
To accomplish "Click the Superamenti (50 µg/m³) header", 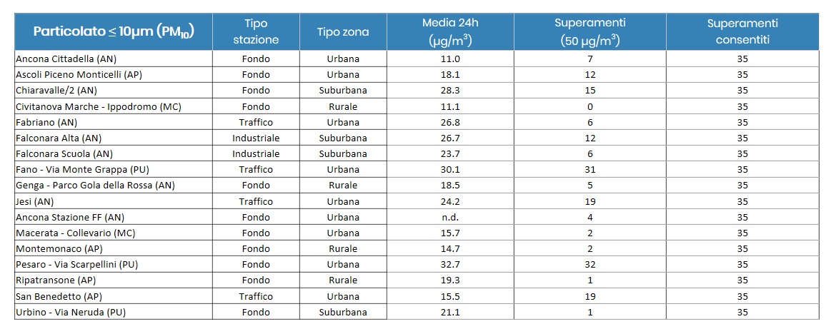I will click(x=589, y=32).
